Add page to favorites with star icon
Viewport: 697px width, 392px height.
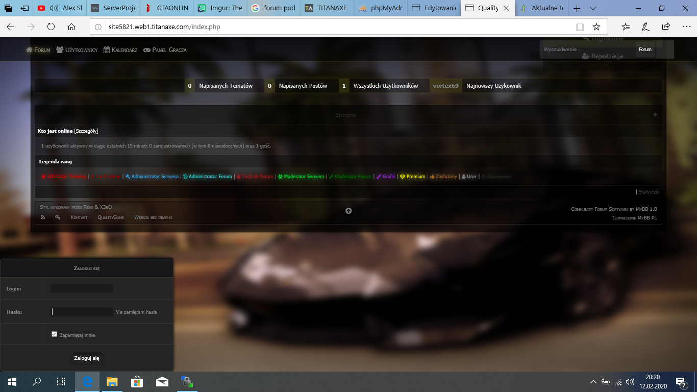coord(596,27)
